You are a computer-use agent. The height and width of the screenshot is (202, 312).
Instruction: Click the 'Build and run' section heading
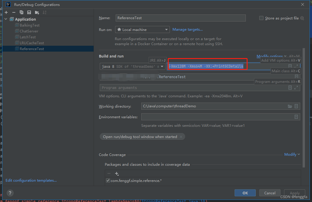click(x=111, y=56)
